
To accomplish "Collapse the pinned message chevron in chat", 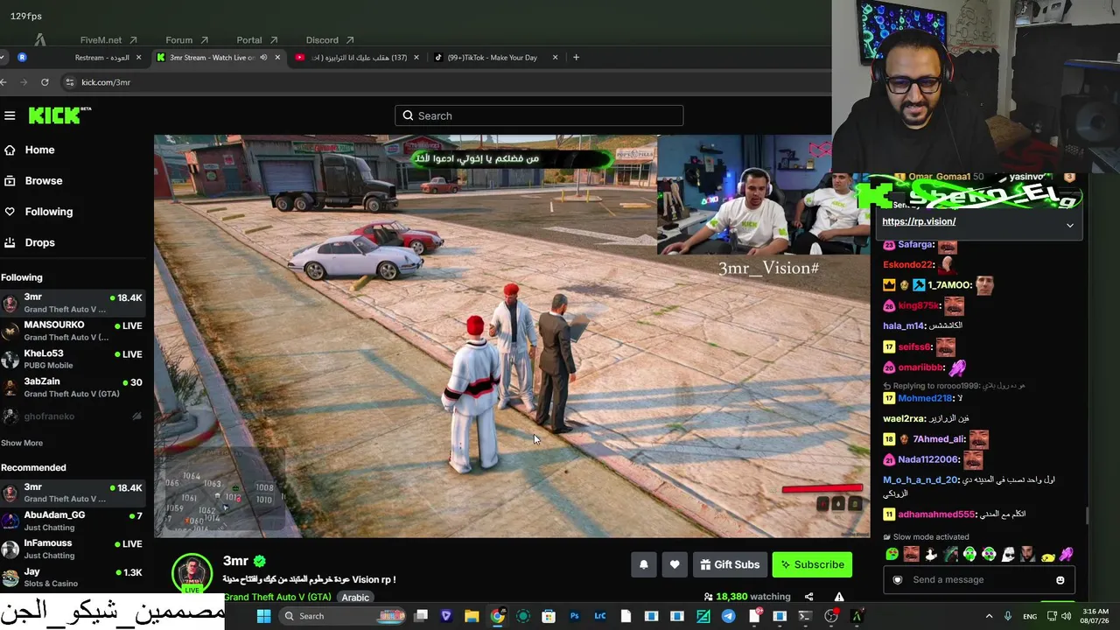I will click(1069, 225).
